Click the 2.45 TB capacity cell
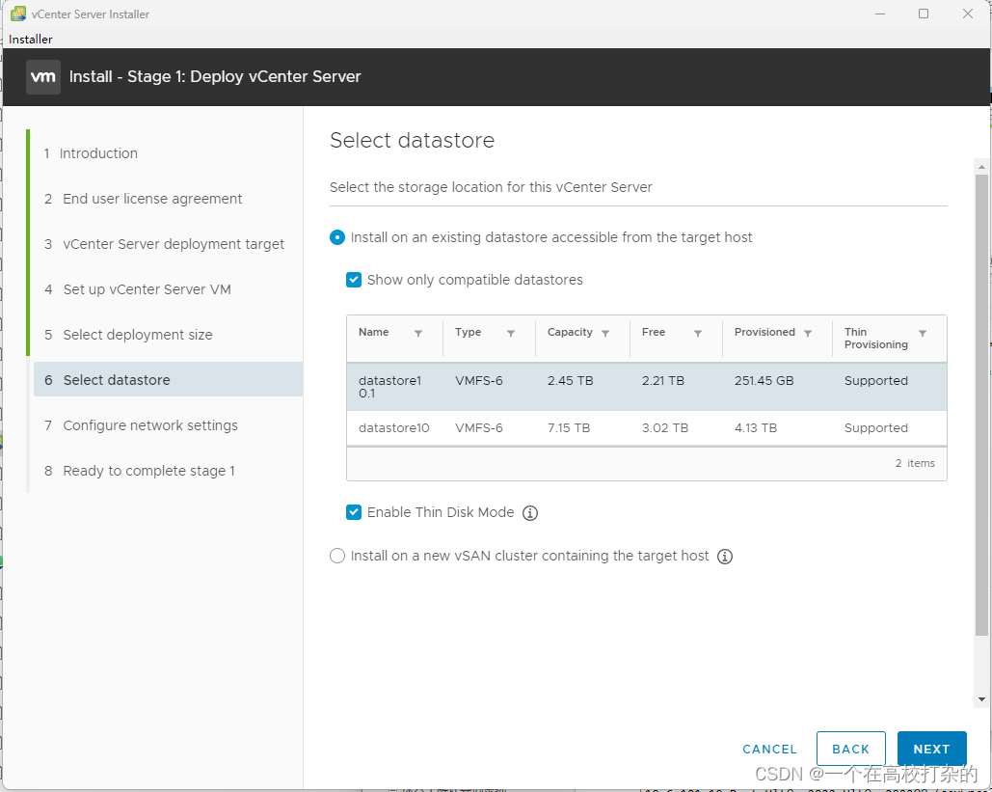 (570, 380)
